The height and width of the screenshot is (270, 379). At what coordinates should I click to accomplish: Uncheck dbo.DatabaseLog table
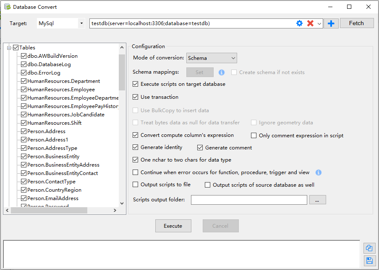tap(24, 64)
